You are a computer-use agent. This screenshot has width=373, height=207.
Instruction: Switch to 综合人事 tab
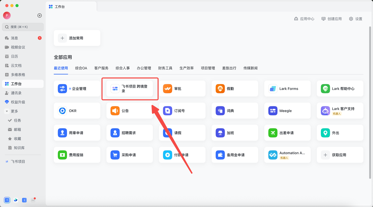[x=123, y=68]
